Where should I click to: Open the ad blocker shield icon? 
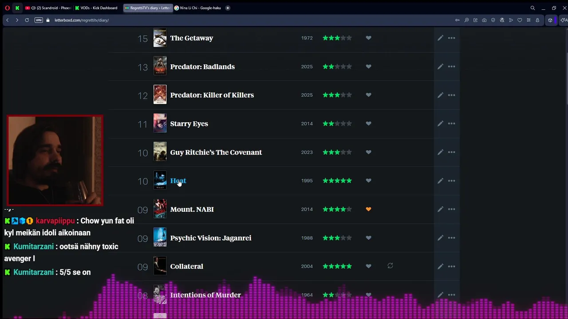[493, 20]
